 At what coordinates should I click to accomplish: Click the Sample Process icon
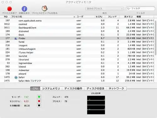coord(45,8)
